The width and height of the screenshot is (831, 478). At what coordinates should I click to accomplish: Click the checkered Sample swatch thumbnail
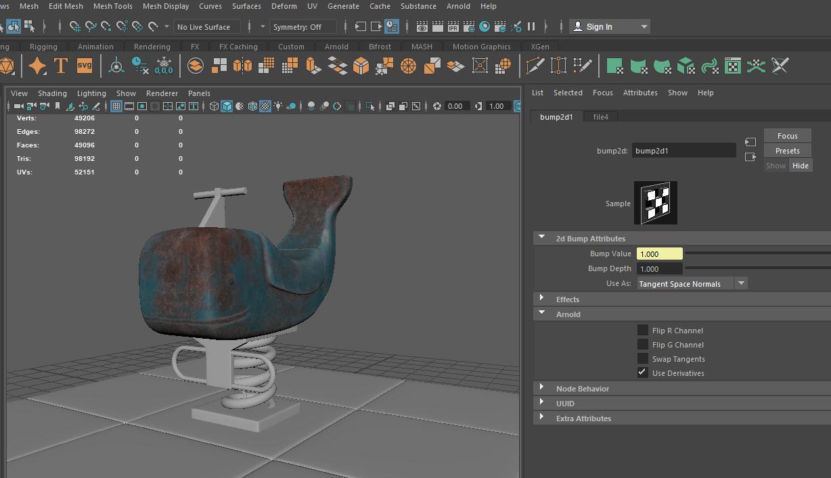[x=655, y=202]
